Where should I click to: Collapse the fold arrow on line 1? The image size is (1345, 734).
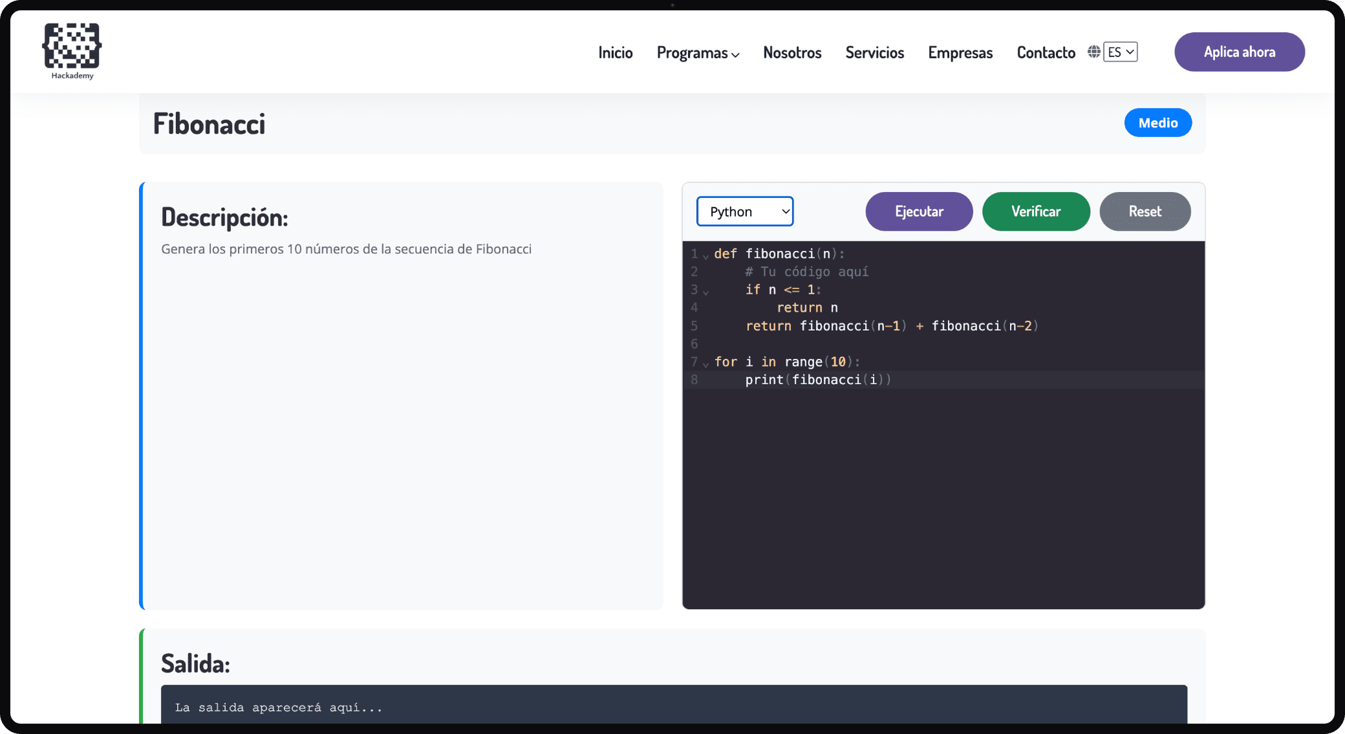click(x=705, y=256)
